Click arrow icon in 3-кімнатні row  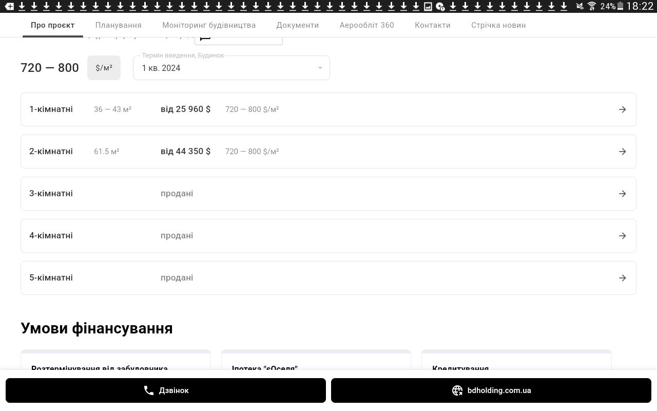[622, 194]
